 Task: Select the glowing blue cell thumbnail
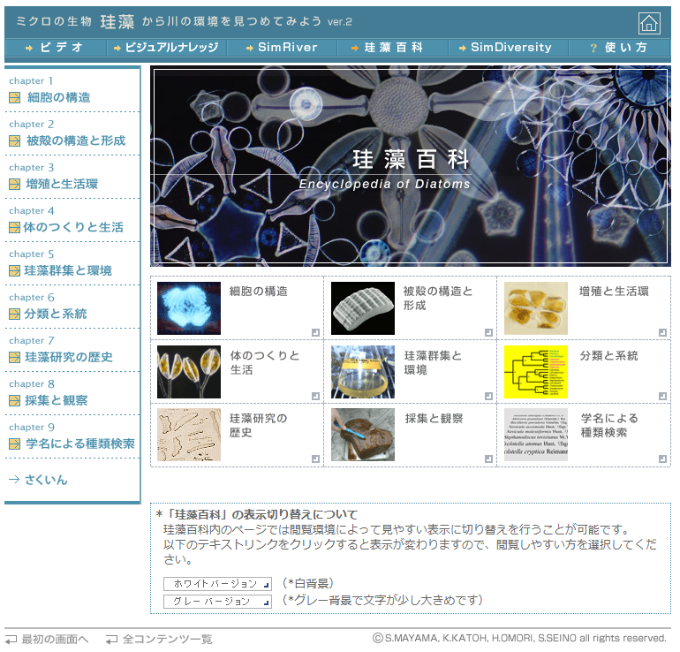(189, 308)
